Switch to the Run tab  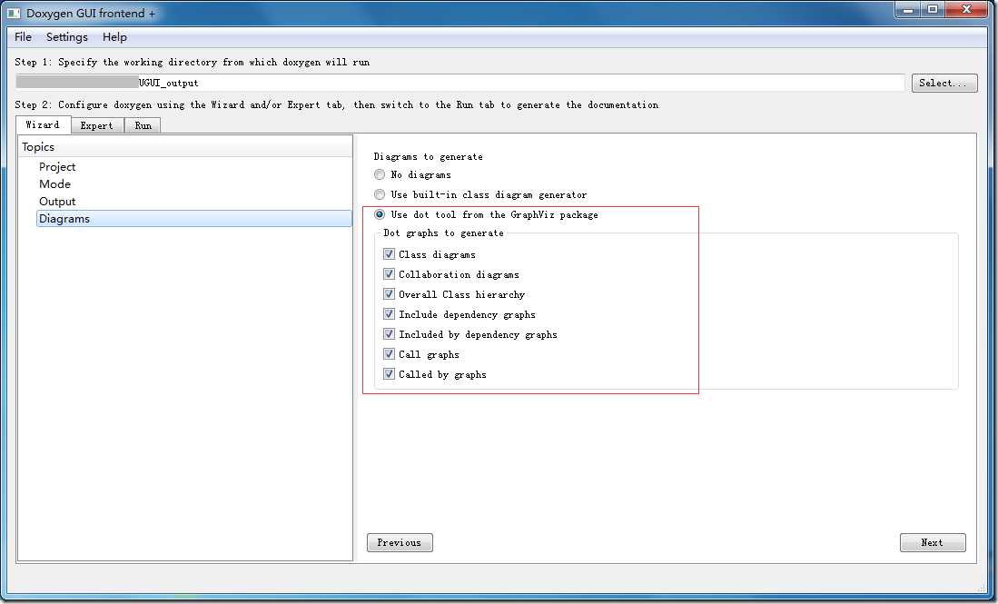tap(143, 125)
